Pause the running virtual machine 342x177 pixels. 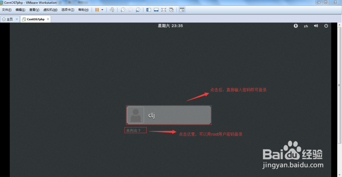(x=97, y=10)
